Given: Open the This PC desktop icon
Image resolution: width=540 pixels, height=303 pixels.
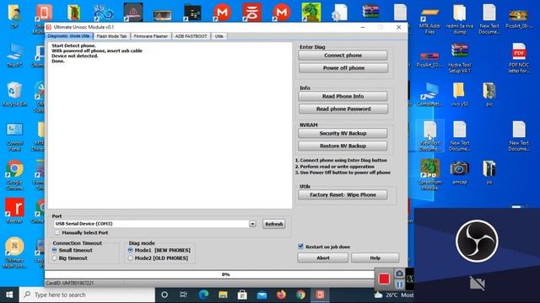Looking at the screenshot, I should pyautogui.click(x=14, y=56).
